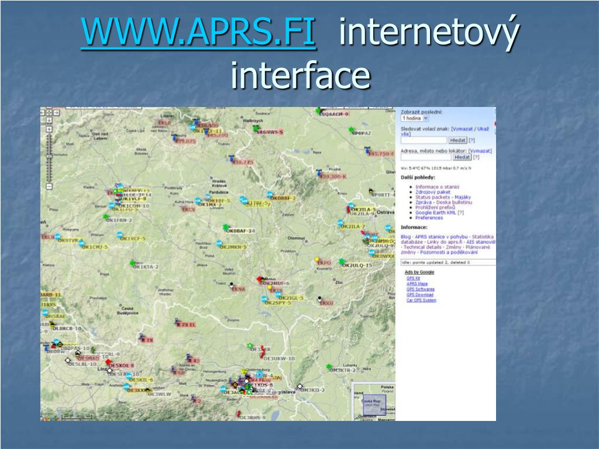Click the map zoom level slider handle
This screenshot has height=449, width=599.
point(49,156)
